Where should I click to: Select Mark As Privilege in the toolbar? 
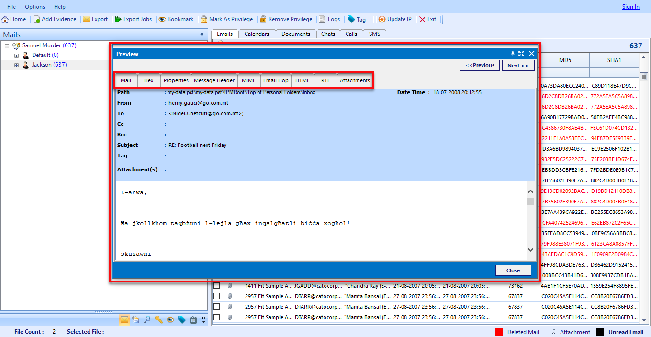click(x=227, y=19)
